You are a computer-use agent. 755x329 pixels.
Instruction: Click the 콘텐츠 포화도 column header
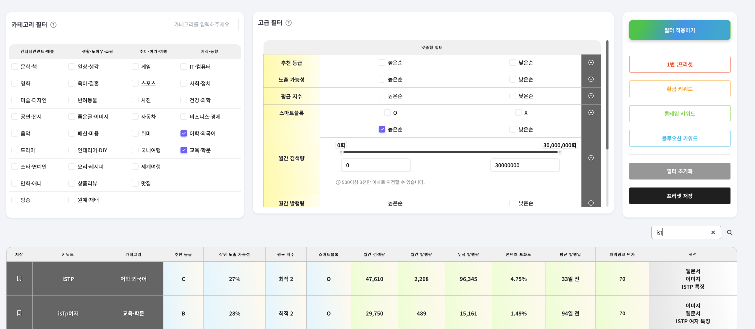(518, 254)
